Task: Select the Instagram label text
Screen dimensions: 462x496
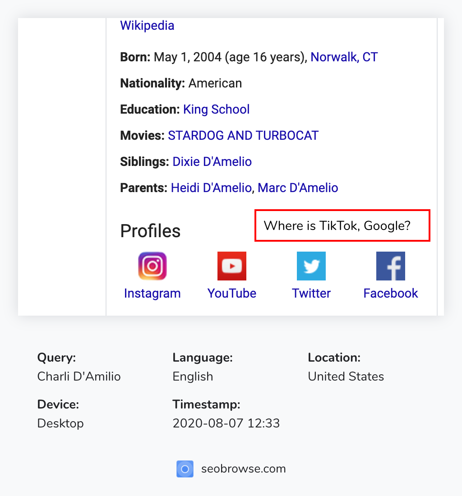Action: pos(152,293)
